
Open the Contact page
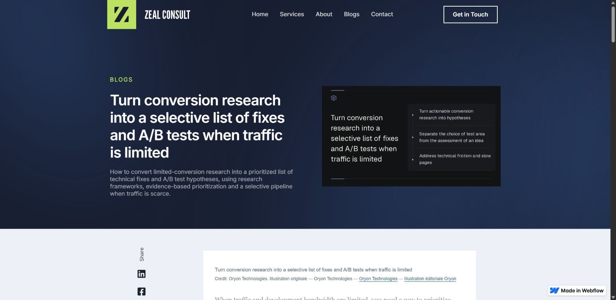[x=382, y=14]
